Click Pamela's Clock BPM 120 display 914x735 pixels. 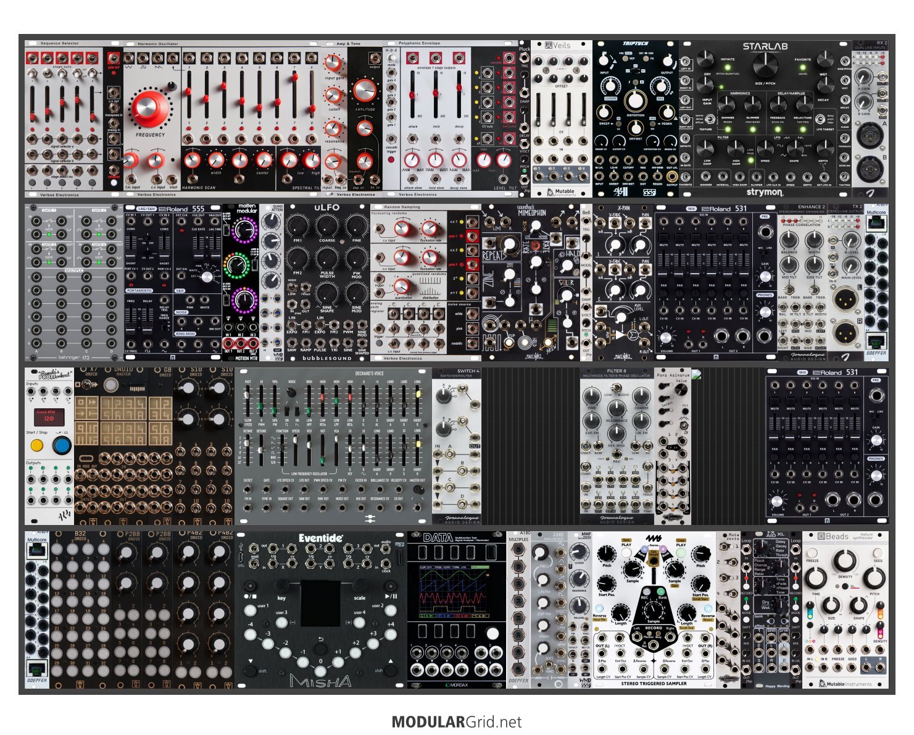coord(49,416)
